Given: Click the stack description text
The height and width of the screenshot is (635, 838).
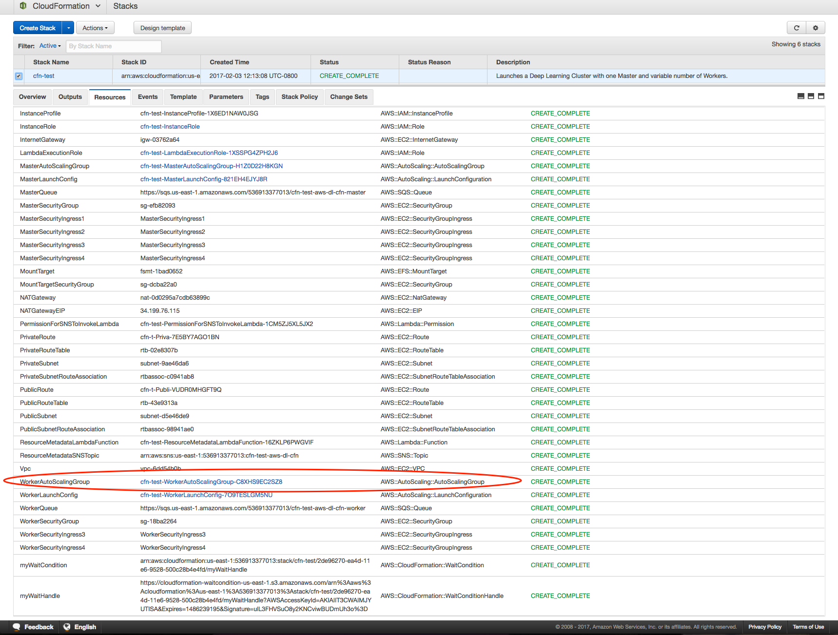Looking at the screenshot, I should click(x=612, y=76).
